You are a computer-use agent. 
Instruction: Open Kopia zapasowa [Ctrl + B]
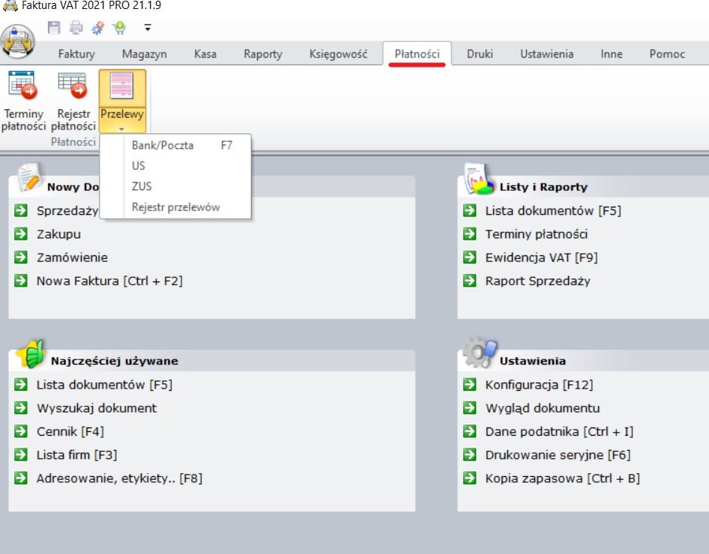click(562, 478)
